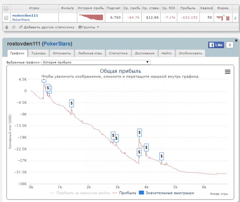Screen dimensions: 240x202
Task: Click the dollar win marker near game 4.5k
Action: coord(161,156)
